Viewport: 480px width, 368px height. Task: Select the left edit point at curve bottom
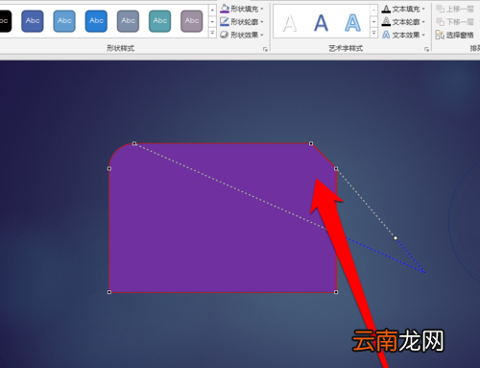click(109, 168)
